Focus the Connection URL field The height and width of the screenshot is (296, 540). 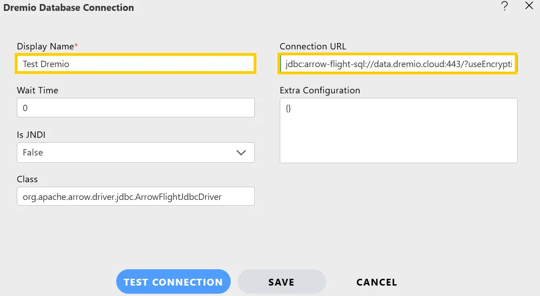[397, 64]
